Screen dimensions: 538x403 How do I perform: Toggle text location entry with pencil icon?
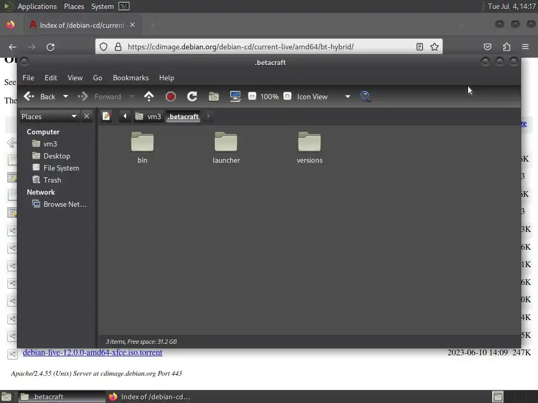coord(106,116)
